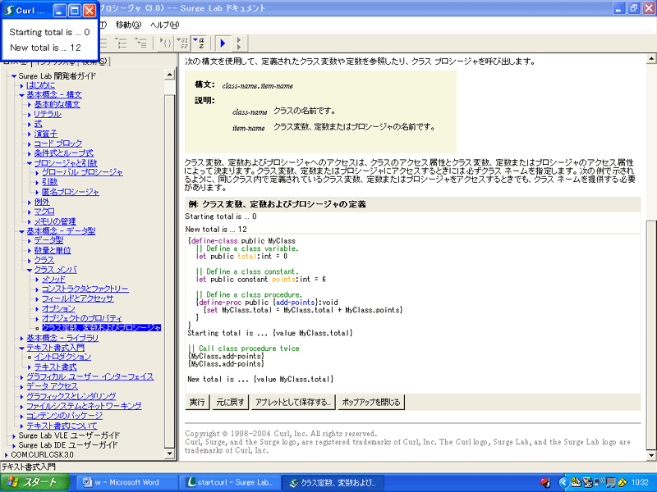Open the フィールドとアクセッサ link
Screen dimensions: 657x492
click(78, 298)
